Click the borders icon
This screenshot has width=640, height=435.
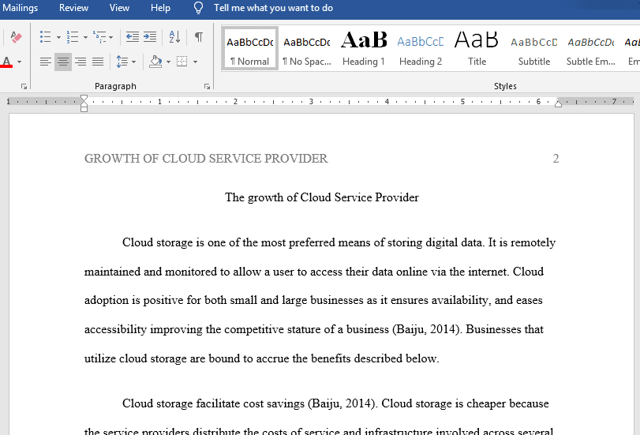point(182,62)
